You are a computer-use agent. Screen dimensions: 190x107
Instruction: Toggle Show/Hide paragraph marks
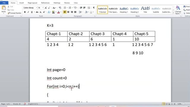[x=94, y=8]
